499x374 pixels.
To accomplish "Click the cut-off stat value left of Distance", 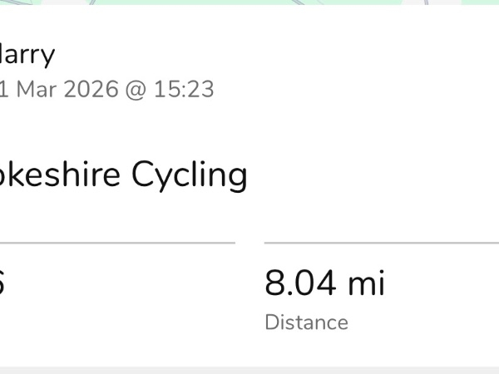I will 2,283.
